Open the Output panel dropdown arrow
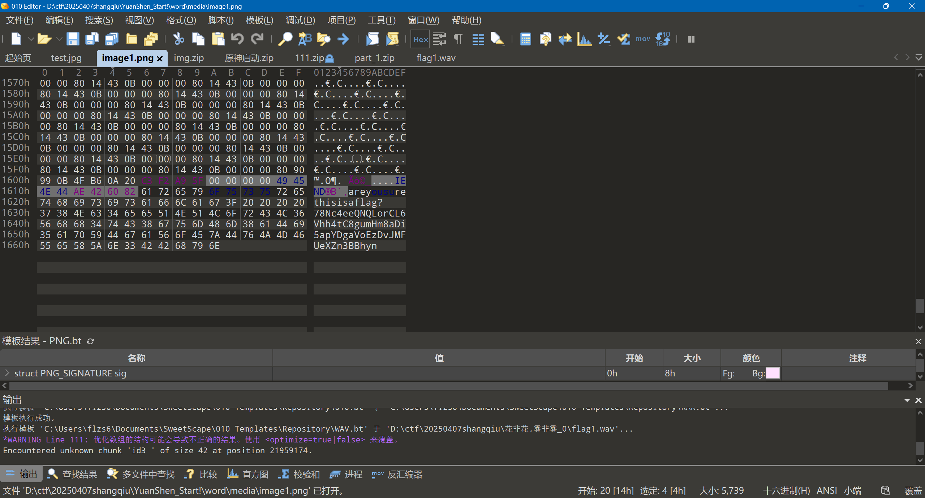 907,400
